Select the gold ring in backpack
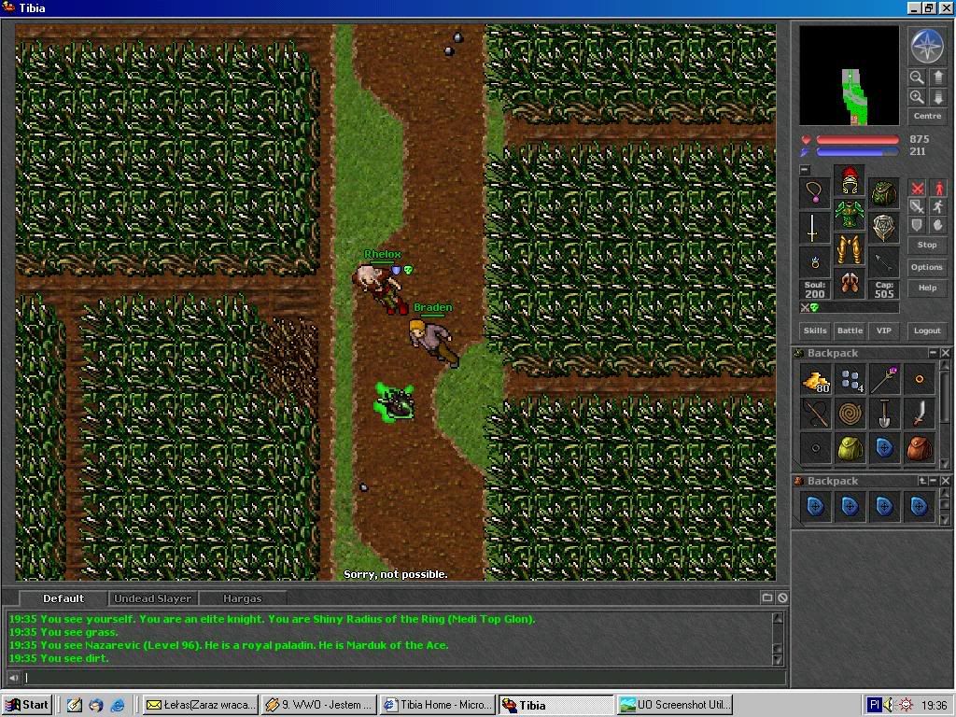 click(920, 380)
